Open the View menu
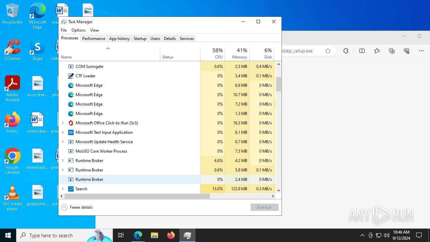 [94, 30]
